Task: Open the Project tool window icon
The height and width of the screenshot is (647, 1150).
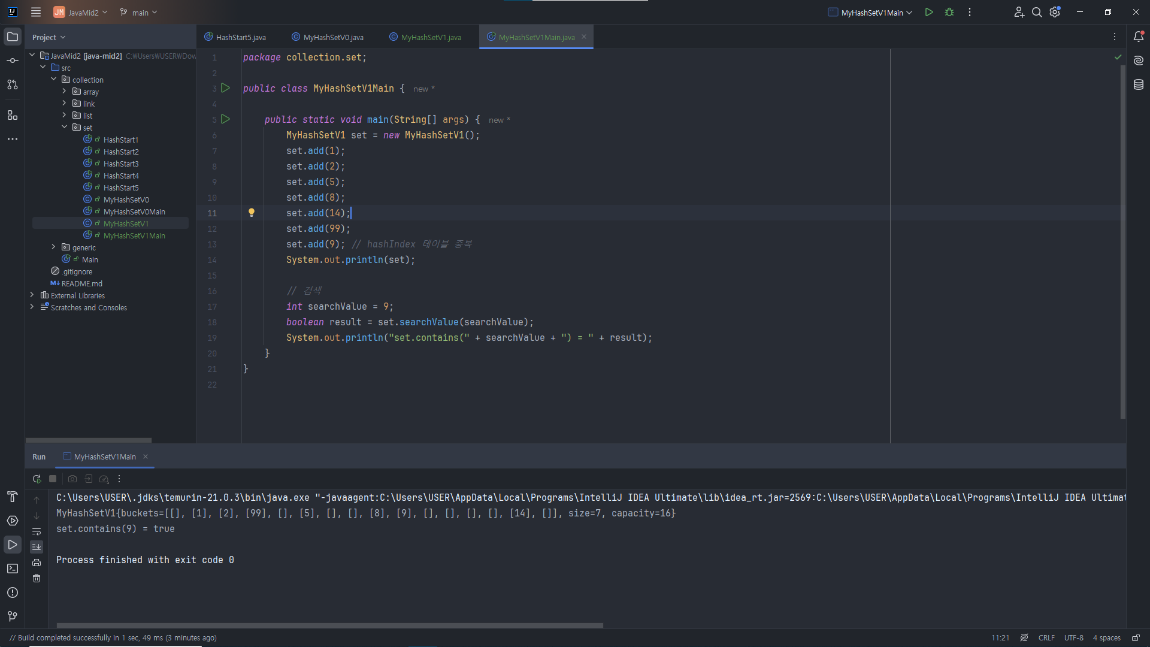Action: pyautogui.click(x=13, y=37)
